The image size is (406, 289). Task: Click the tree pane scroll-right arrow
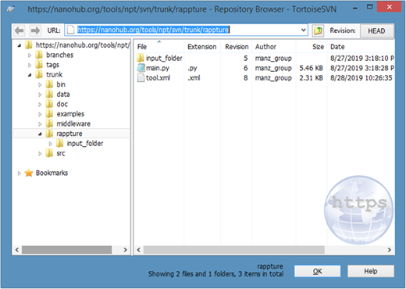[x=125, y=250]
